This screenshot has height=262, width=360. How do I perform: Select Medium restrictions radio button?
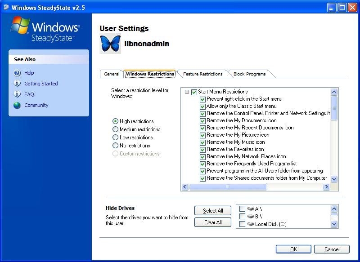coord(116,129)
